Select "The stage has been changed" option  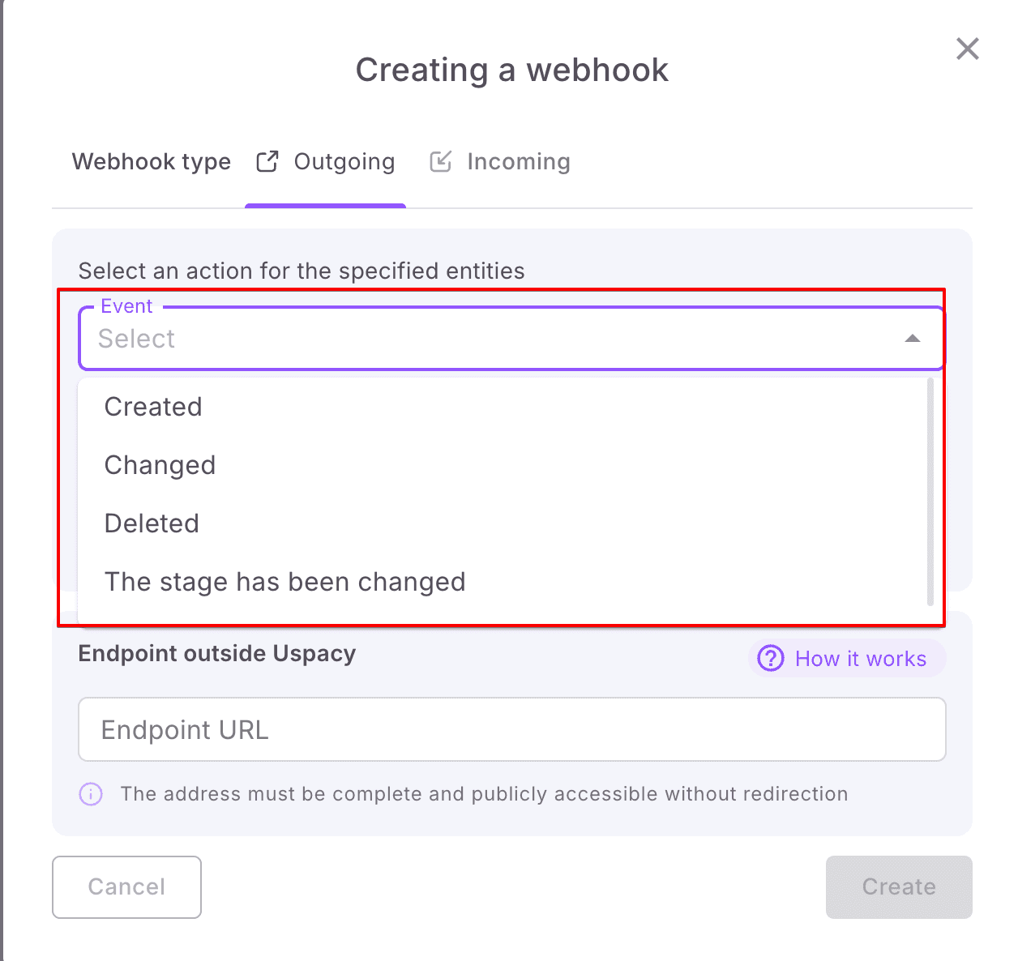pyautogui.click(x=284, y=582)
